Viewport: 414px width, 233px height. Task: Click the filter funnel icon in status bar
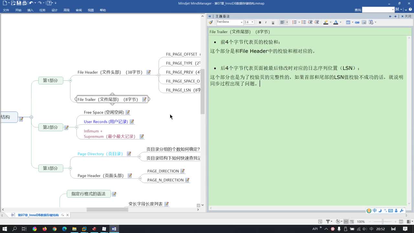point(328,222)
